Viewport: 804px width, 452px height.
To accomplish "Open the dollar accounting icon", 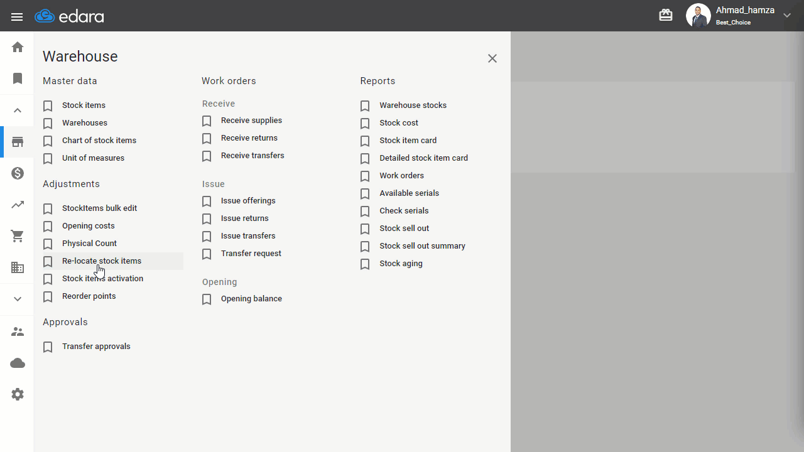I will 18,173.
